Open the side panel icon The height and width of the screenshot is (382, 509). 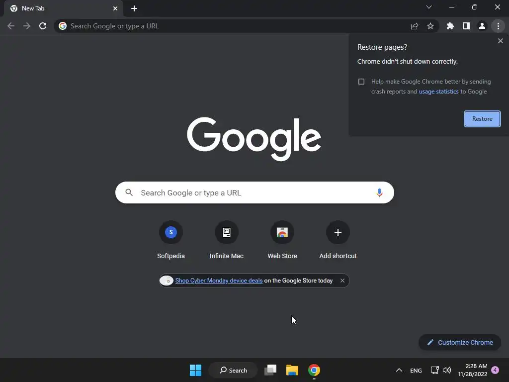coord(466,26)
